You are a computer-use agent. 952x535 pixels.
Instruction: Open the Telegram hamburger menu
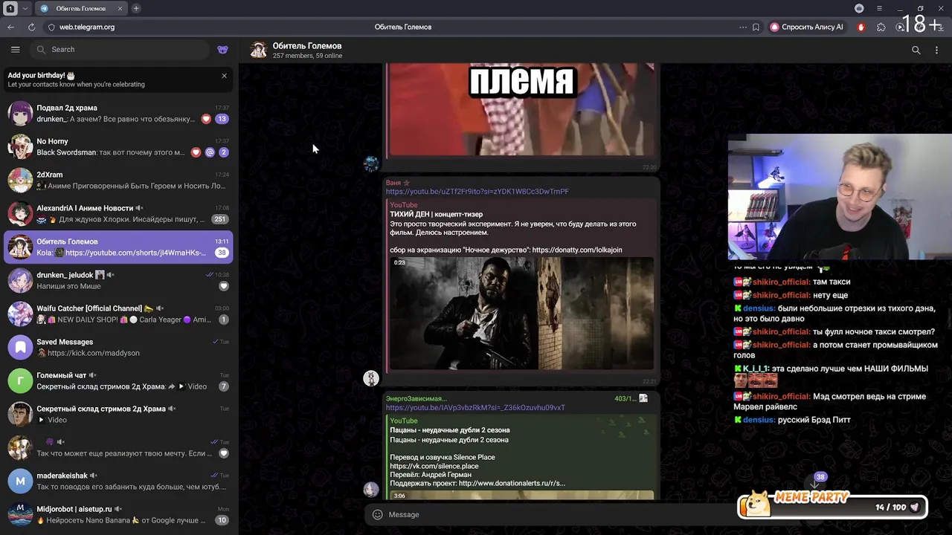tap(15, 50)
